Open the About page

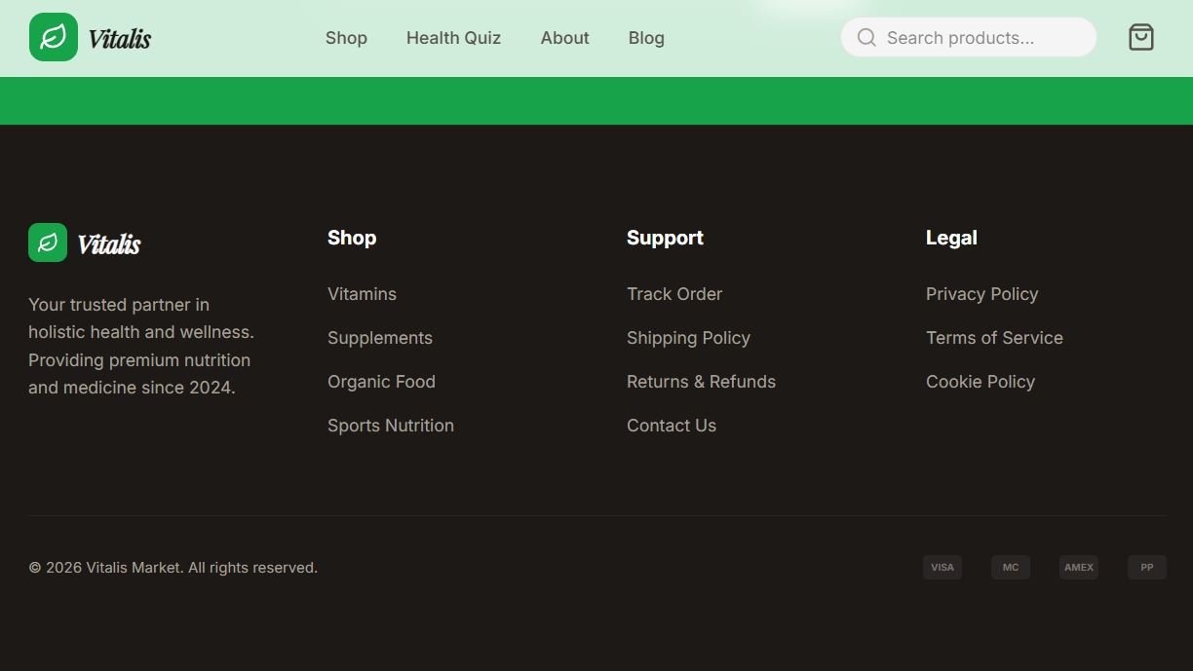click(564, 38)
